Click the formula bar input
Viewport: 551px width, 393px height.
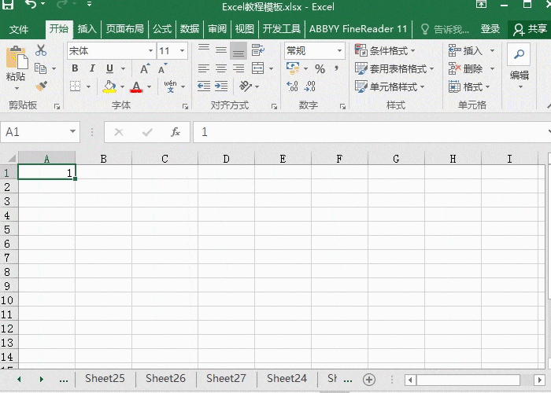371,132
